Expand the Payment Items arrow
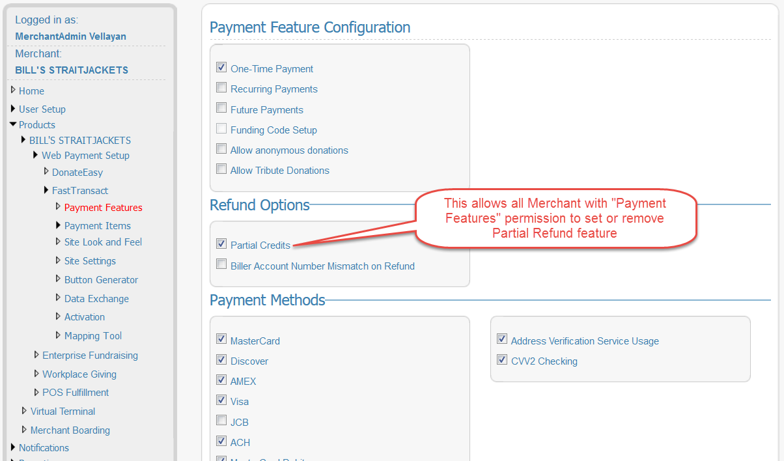Viewport: 784px width, 461px height. (x=59, y=225)
